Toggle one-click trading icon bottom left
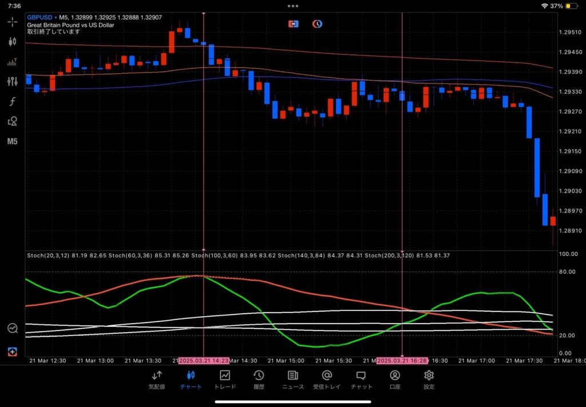 click(13, 352)
